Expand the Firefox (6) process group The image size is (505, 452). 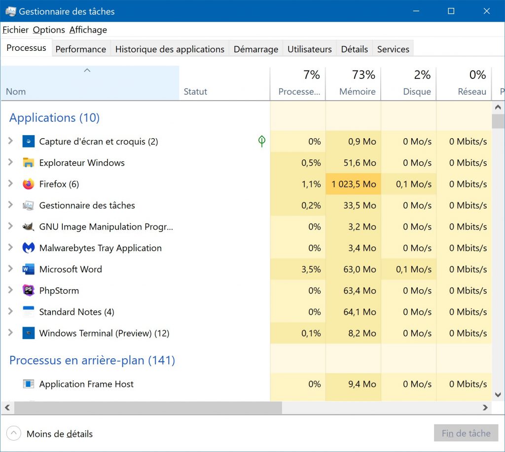[10, 184]
